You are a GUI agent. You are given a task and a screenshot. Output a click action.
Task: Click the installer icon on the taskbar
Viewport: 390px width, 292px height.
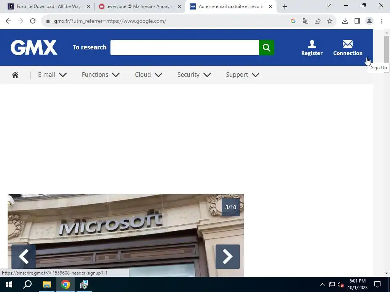click(x=84, y=284)
